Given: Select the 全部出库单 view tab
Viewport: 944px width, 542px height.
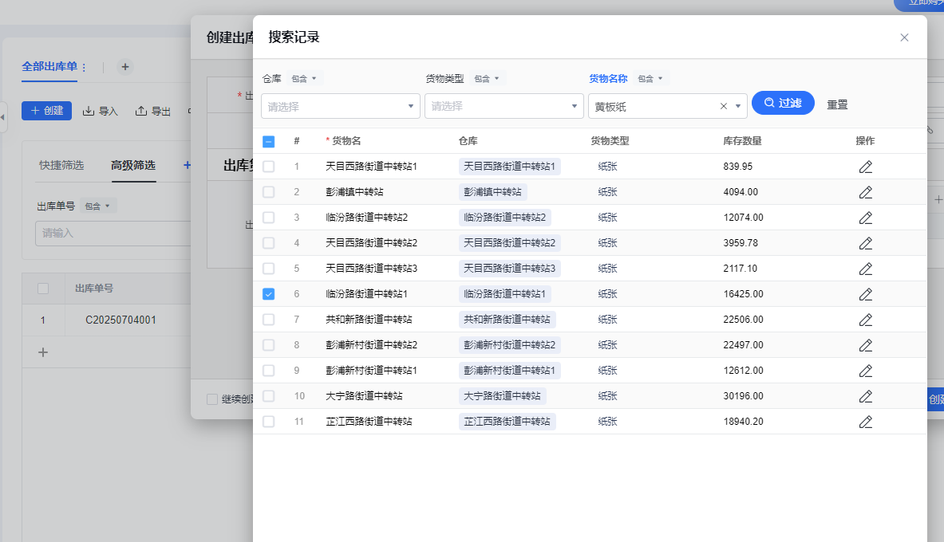Looking at the screenshot, I should pyautogui.click(x=49, y=67).
